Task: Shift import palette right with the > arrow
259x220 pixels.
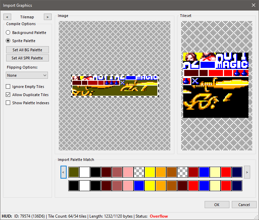Action: pyautogui.click(x=247, y=172)
